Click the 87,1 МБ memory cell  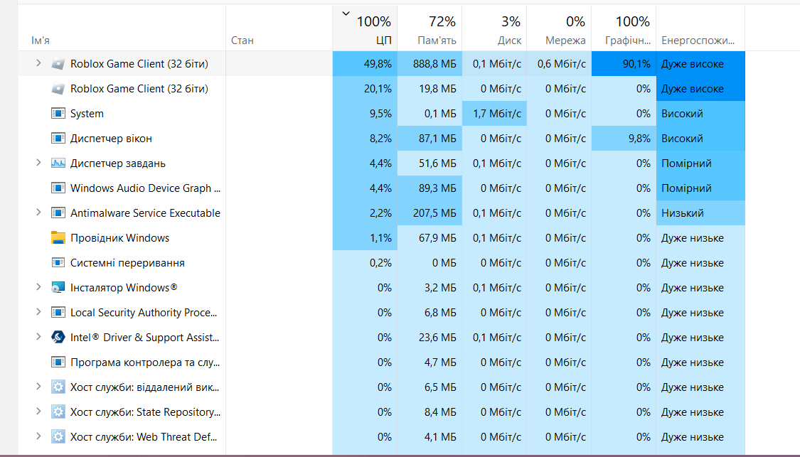click(430, 138)
